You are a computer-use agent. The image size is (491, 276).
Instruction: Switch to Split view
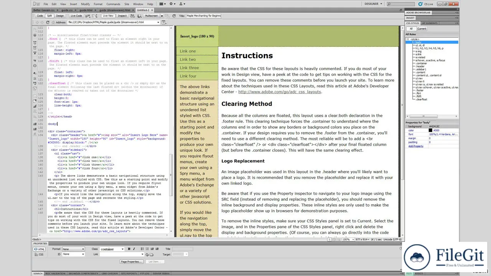click(50, 16)
